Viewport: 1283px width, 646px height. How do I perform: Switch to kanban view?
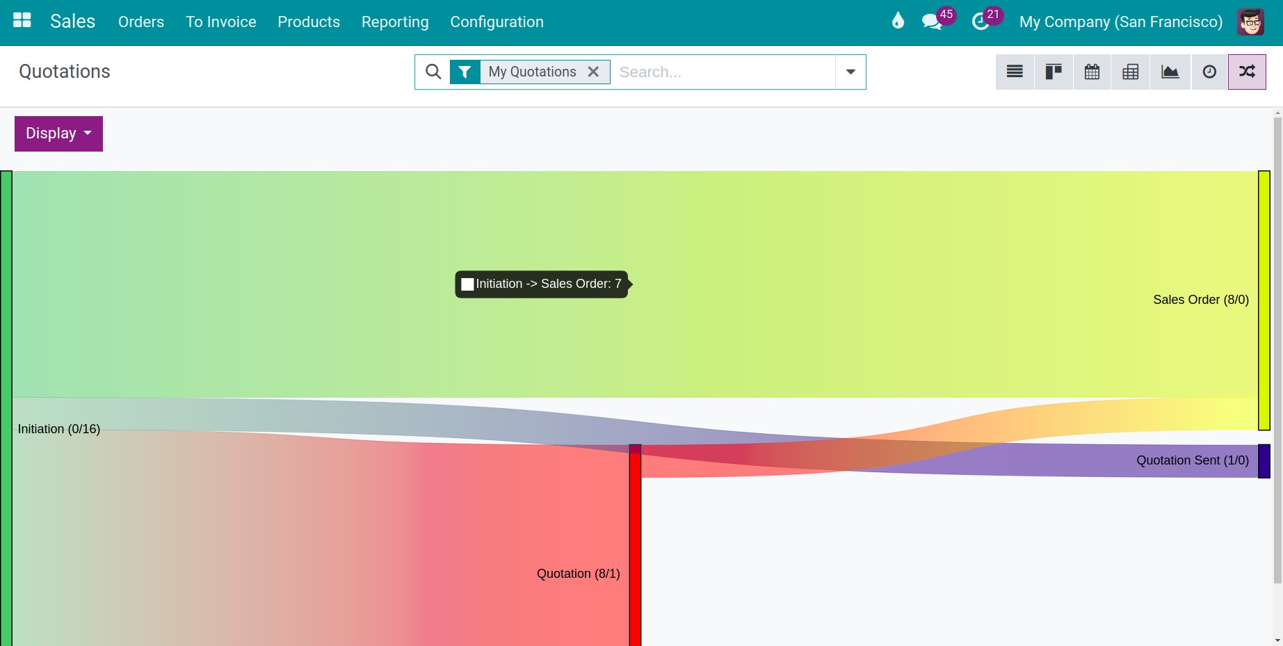pos(1054,72)
